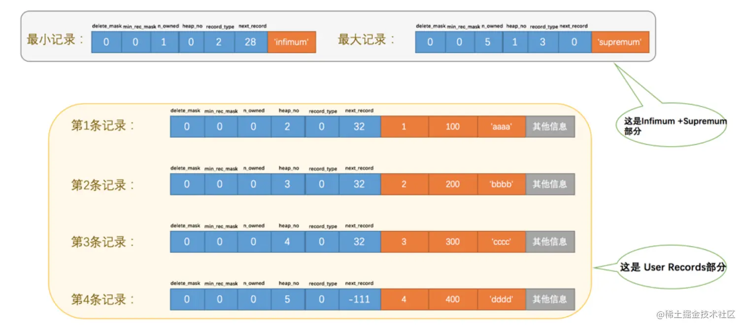Click min_rec_mask header above 第2条记录 row
Screen dimensions: 745x329
221,169
